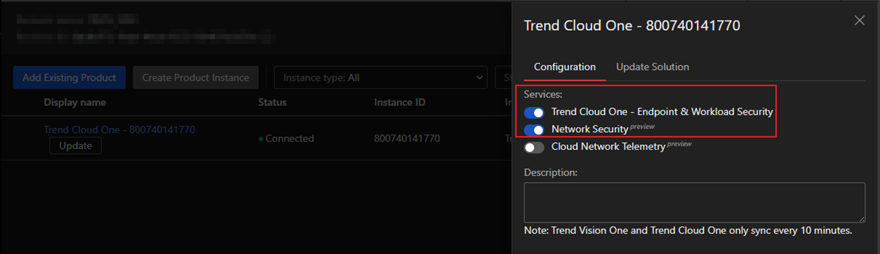Click the Status column header
This screenshot has width=880, height=254.
click(272, 102)
